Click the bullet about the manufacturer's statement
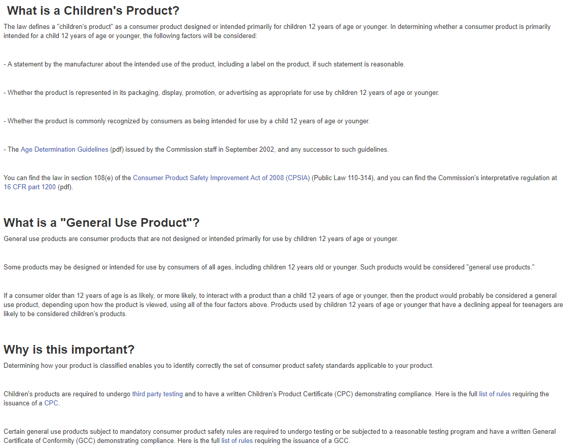The image size is (567, 448). pyautogui.click(x=204, y=64)
